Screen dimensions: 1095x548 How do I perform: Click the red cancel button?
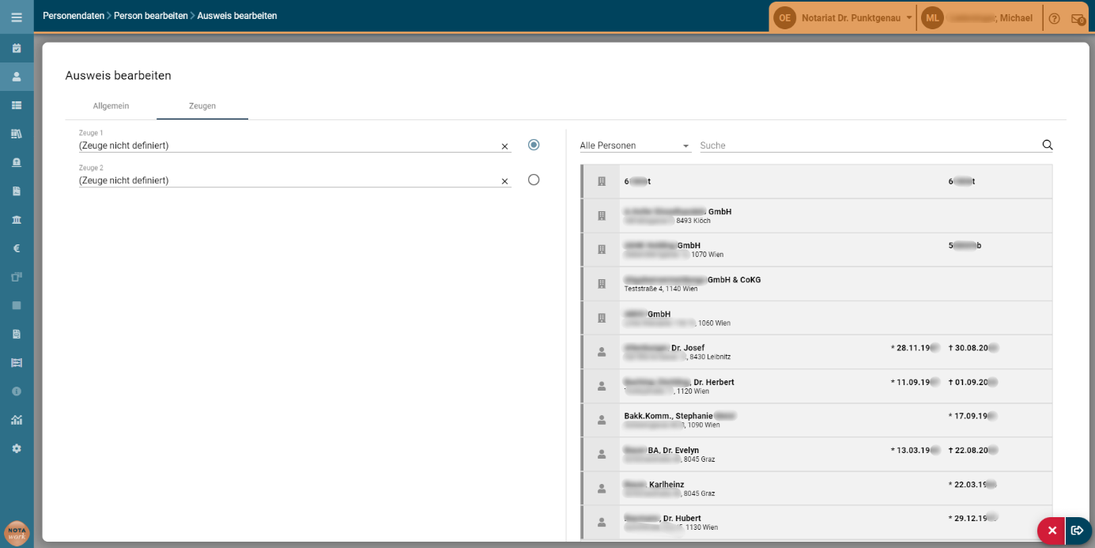tap(1052, 531)
